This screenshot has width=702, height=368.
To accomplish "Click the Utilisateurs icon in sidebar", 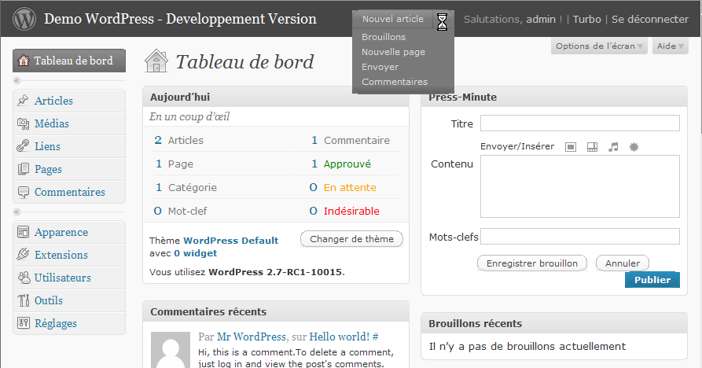I will (x=24, y=278).
